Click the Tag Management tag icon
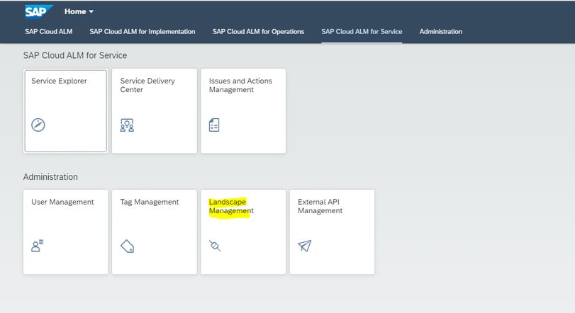The image size is (575, 313). click(x=127, y=246)
